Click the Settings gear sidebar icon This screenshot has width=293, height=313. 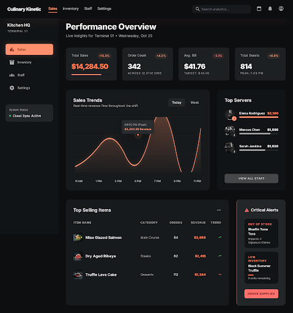coord(12,88)
